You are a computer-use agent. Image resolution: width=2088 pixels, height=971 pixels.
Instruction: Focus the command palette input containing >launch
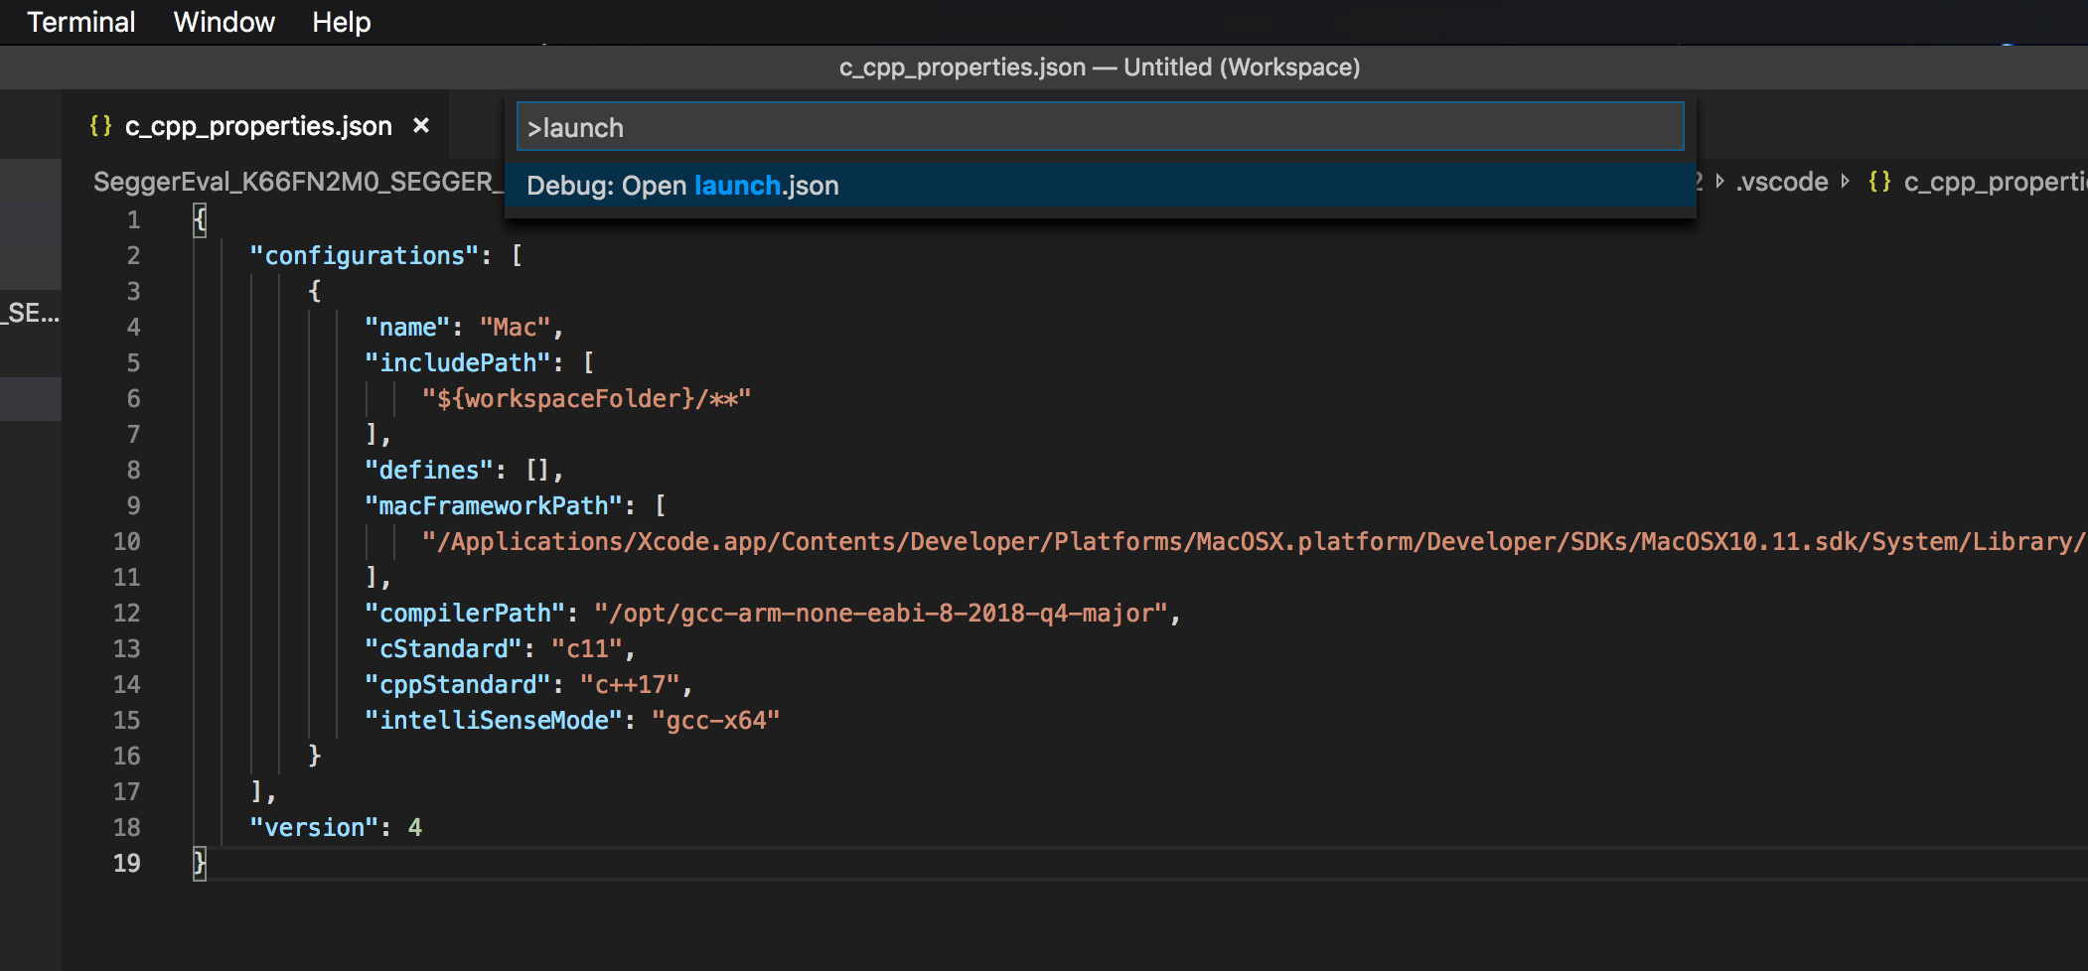(1099, 128)
